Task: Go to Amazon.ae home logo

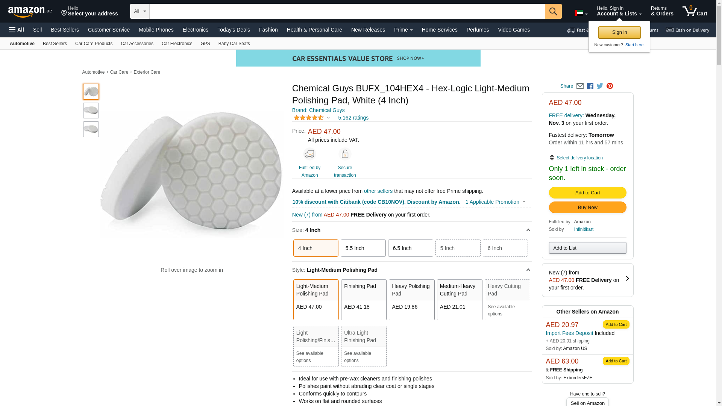Action: (30, 12)
